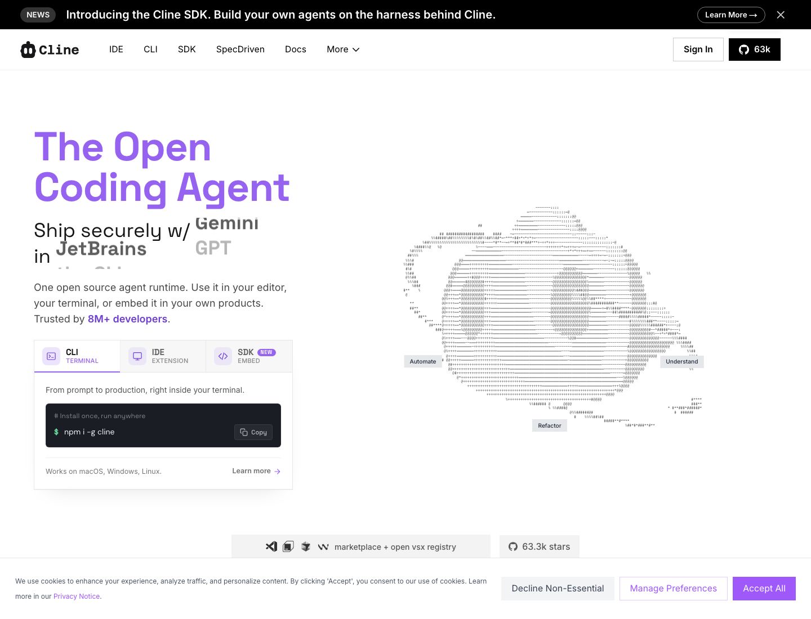
Task: Open the SDK navigation item
Action: click(x=187, y=50)
